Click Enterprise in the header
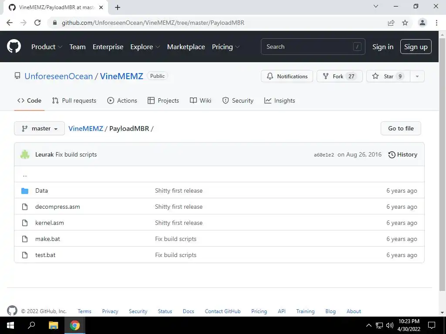Viewport: 446px width, 334px height. tap(108, 47)
